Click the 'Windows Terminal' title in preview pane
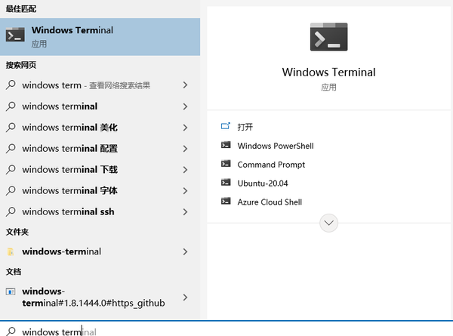 point(328,72)
